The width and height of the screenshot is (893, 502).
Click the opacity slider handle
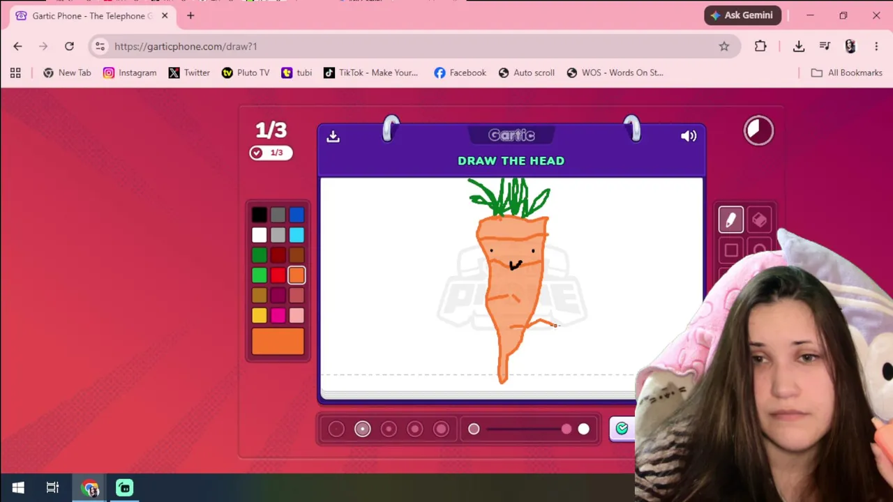[566, 429]
